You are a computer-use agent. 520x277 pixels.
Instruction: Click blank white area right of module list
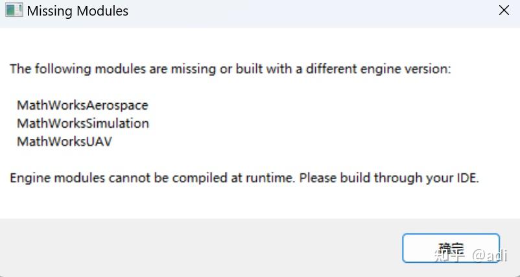(x=324, y=123)
